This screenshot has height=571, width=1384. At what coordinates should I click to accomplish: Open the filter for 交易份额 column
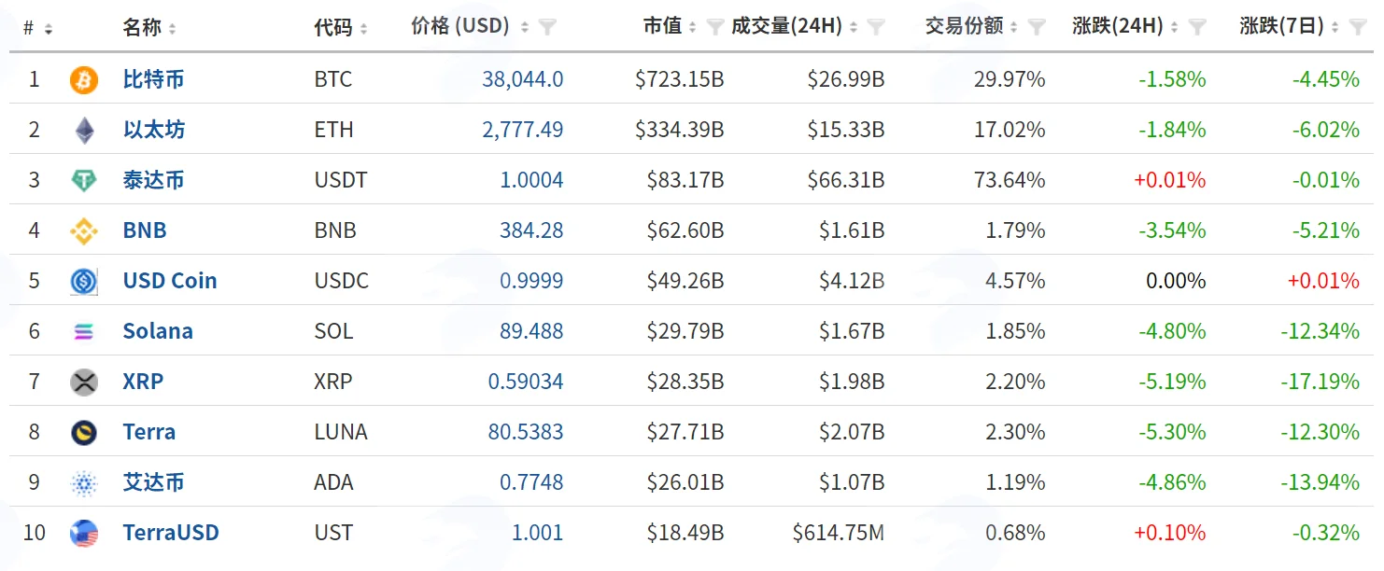pyautogui.click(x=1037, y=28)
